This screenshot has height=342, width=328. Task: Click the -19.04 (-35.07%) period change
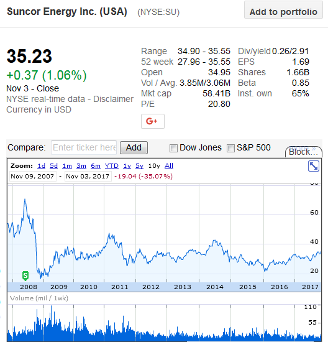pyautogui.click(x=143, y=176)
